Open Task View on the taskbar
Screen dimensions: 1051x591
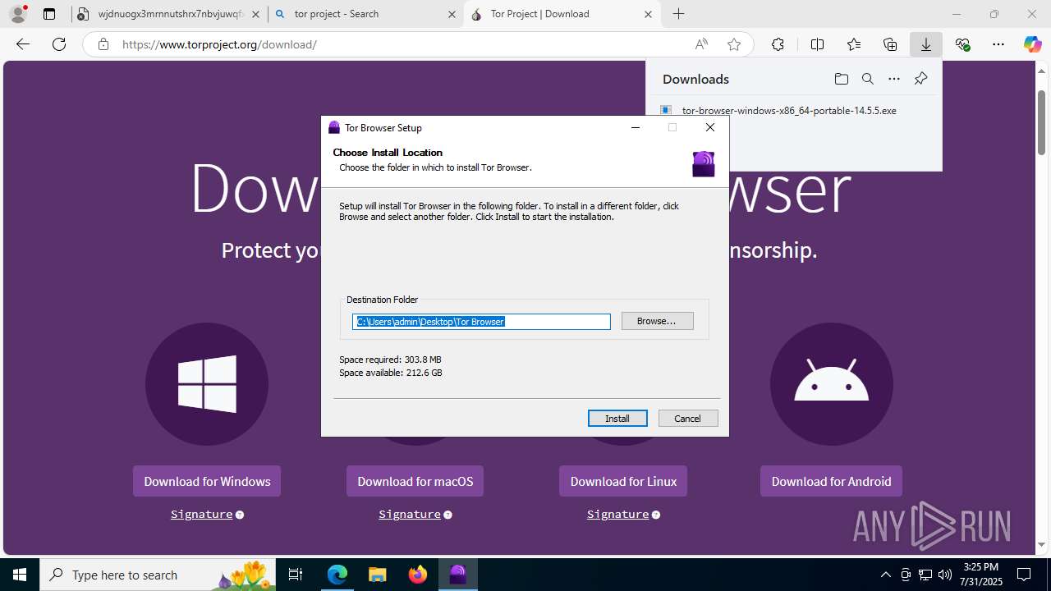pos(296,575)
